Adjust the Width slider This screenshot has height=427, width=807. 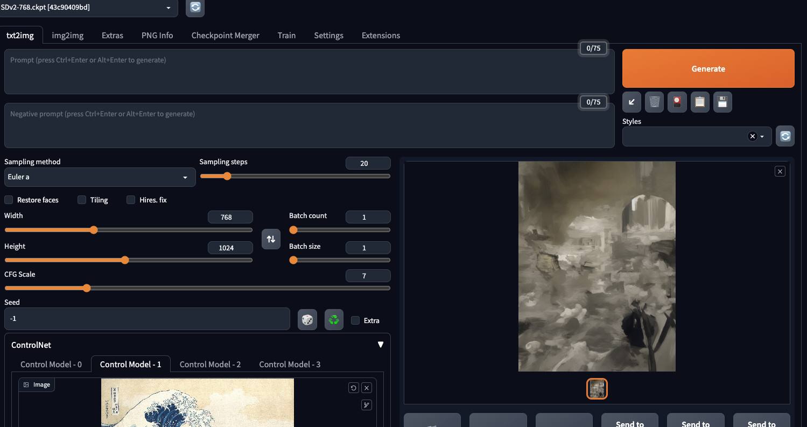(x=128, y=230)
